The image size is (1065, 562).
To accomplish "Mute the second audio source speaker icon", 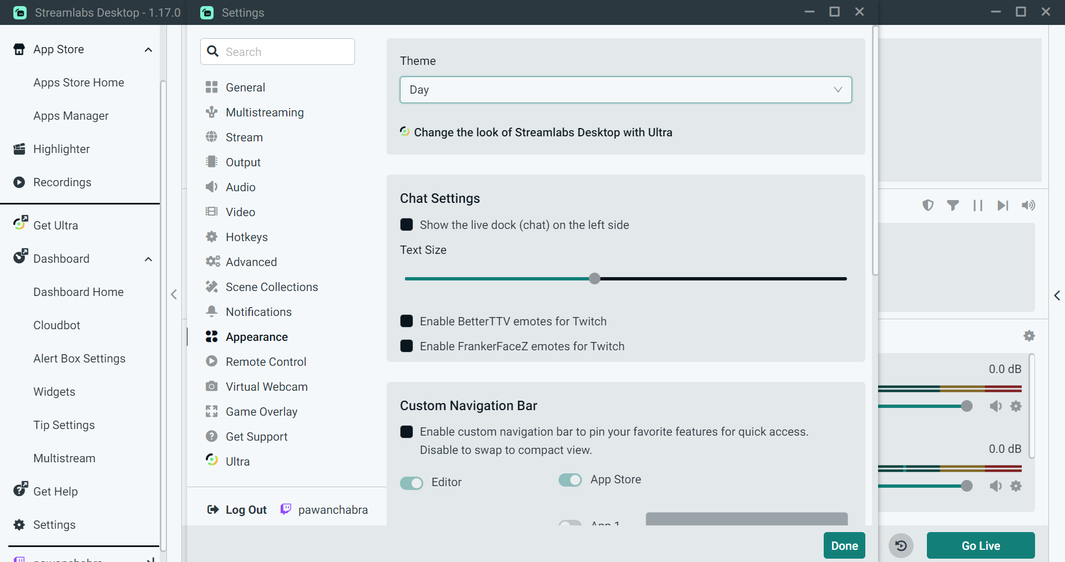I will [x=996, y=486].
